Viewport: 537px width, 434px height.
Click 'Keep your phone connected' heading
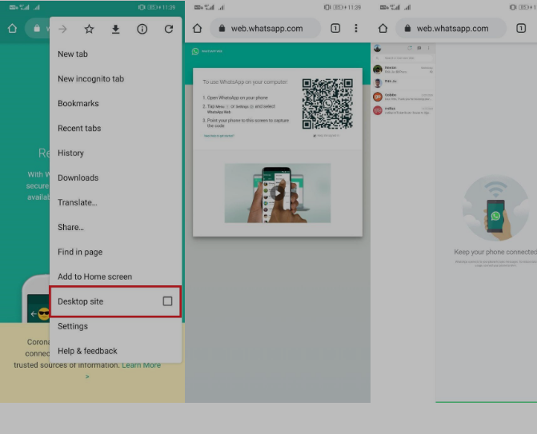pos(495,252)
